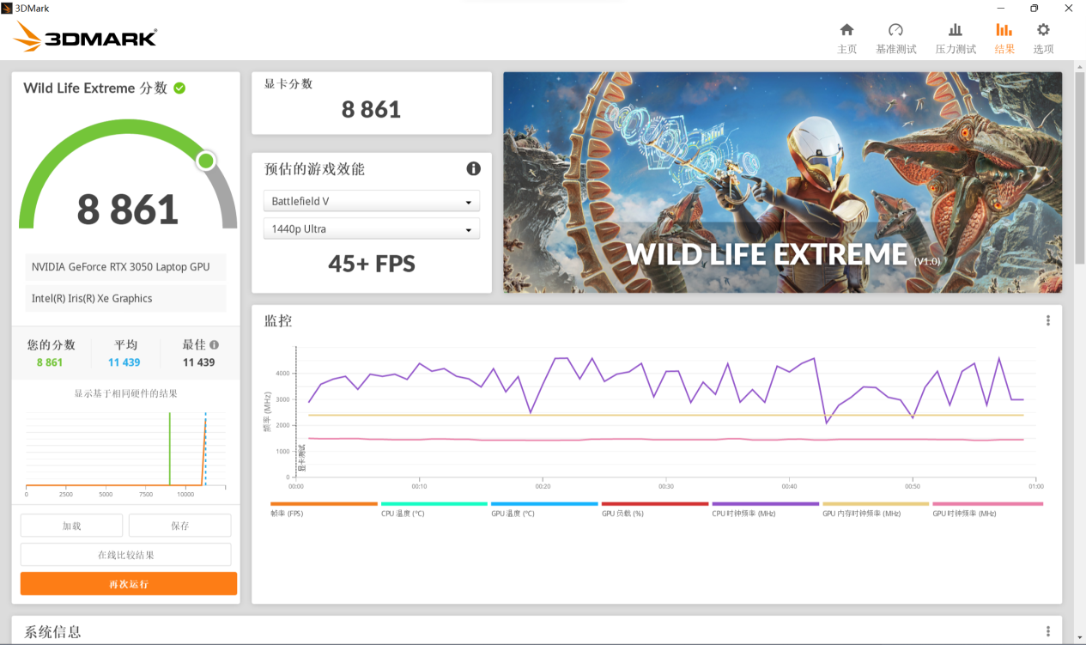Open the 选项 options tab
Image resolution: width=1086 pixels, height=645 pixels.
click(x=1043, y=39)
